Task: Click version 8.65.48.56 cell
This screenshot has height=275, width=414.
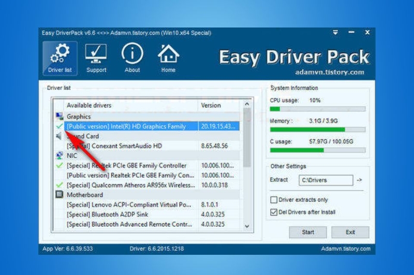Action: click(x=214, y=146)
